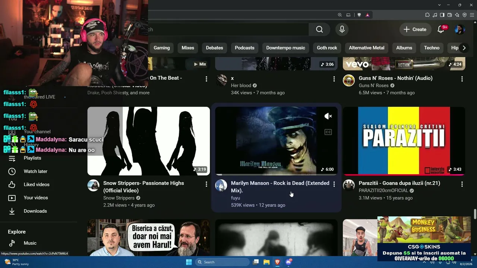Click the install app icon in address bar
Viewport: 477px width, 268px height.
tap(348, 15)
